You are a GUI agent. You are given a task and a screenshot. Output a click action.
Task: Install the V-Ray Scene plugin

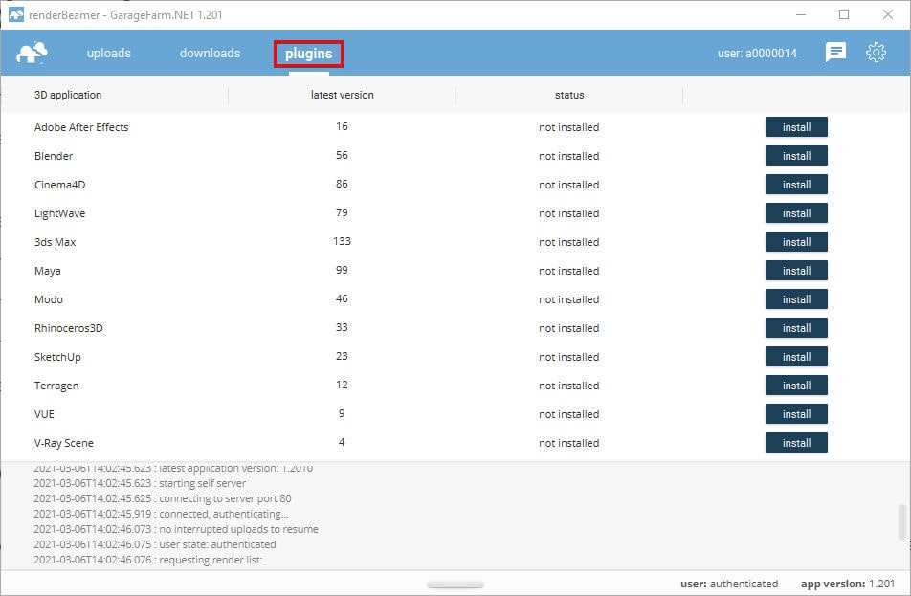pos(796,443)
